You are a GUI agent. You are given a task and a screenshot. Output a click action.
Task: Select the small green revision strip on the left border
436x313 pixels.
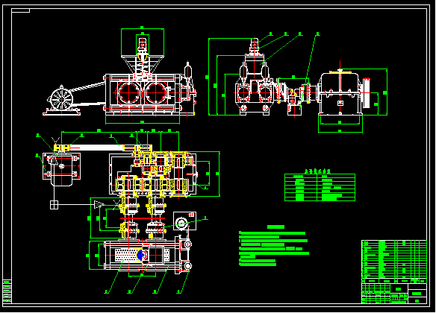click(x=7, y=291)
